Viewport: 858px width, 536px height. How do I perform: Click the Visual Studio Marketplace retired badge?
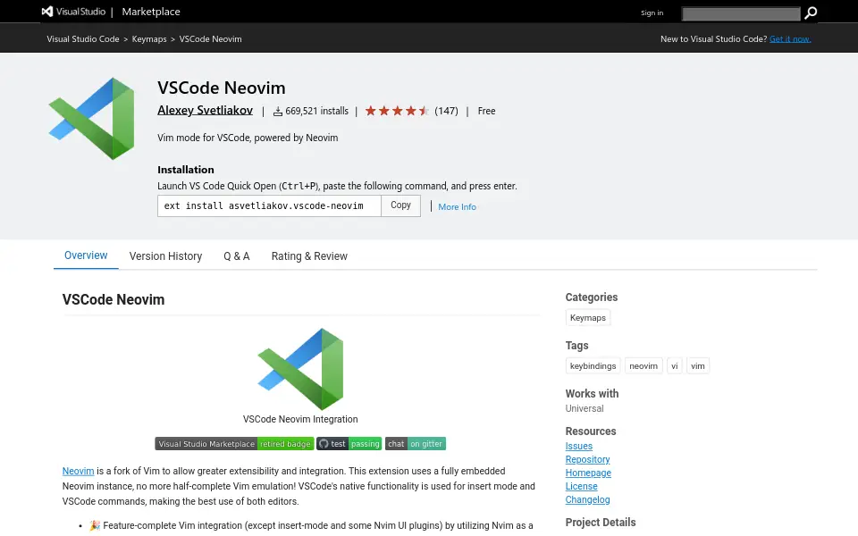tap(234, 444)
